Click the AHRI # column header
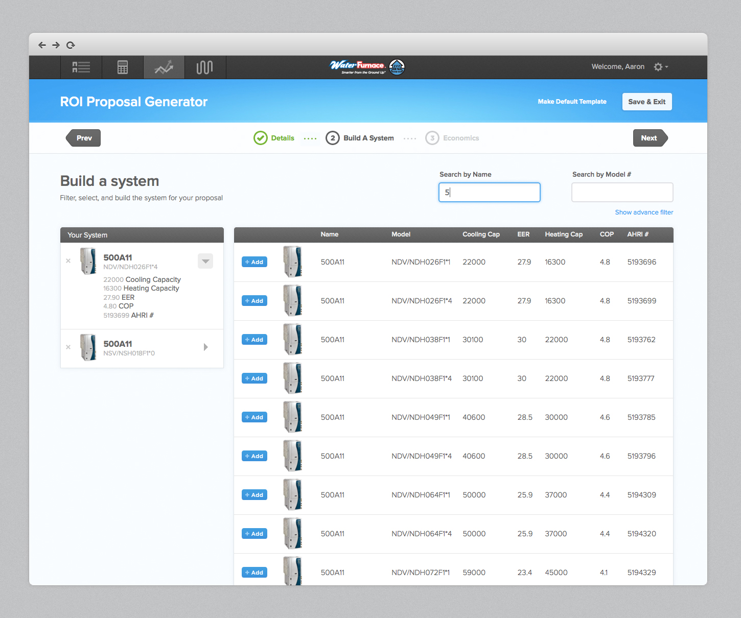The height and width of the screenshot is (618, 741). pos(638,234)
